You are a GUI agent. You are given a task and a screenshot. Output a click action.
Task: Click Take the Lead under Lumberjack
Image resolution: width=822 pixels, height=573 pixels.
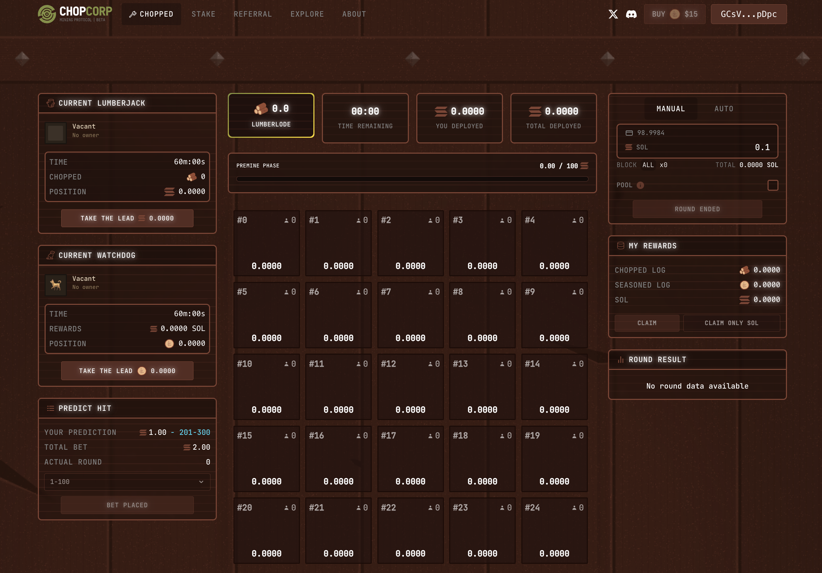point(127,218)
